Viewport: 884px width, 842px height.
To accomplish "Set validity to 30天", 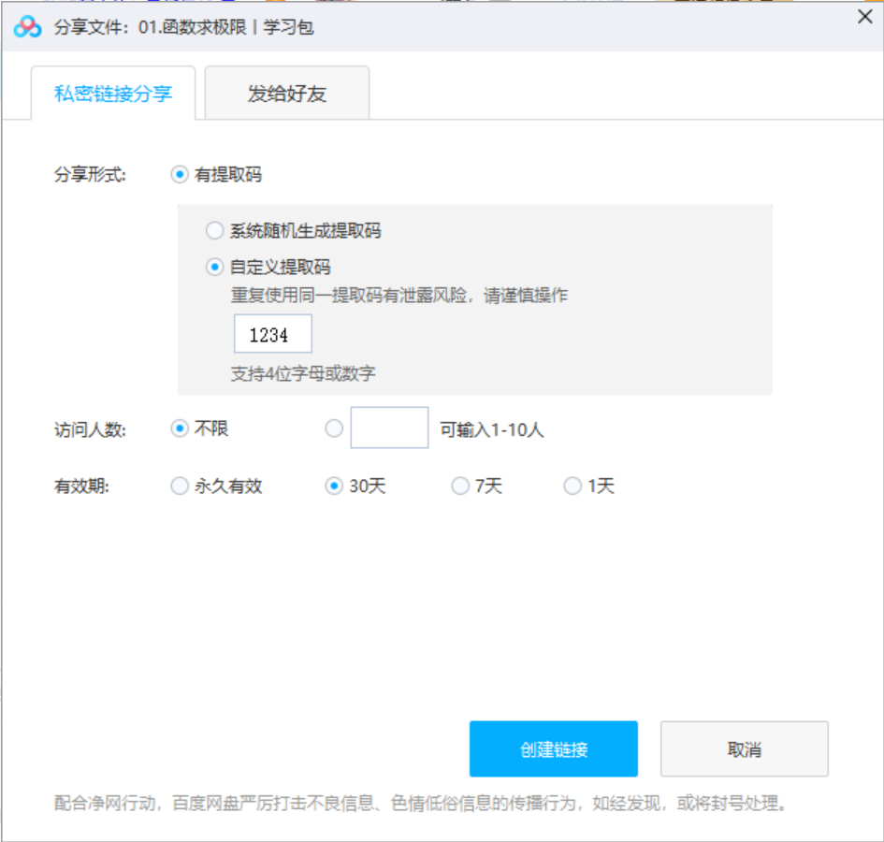I will click(334, 486).
